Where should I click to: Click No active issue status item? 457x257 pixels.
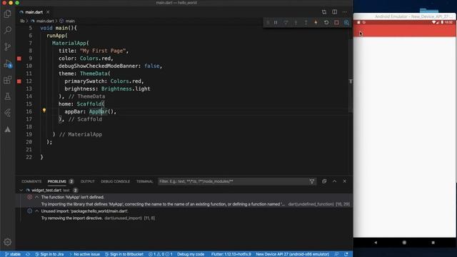tap(84, 254)
